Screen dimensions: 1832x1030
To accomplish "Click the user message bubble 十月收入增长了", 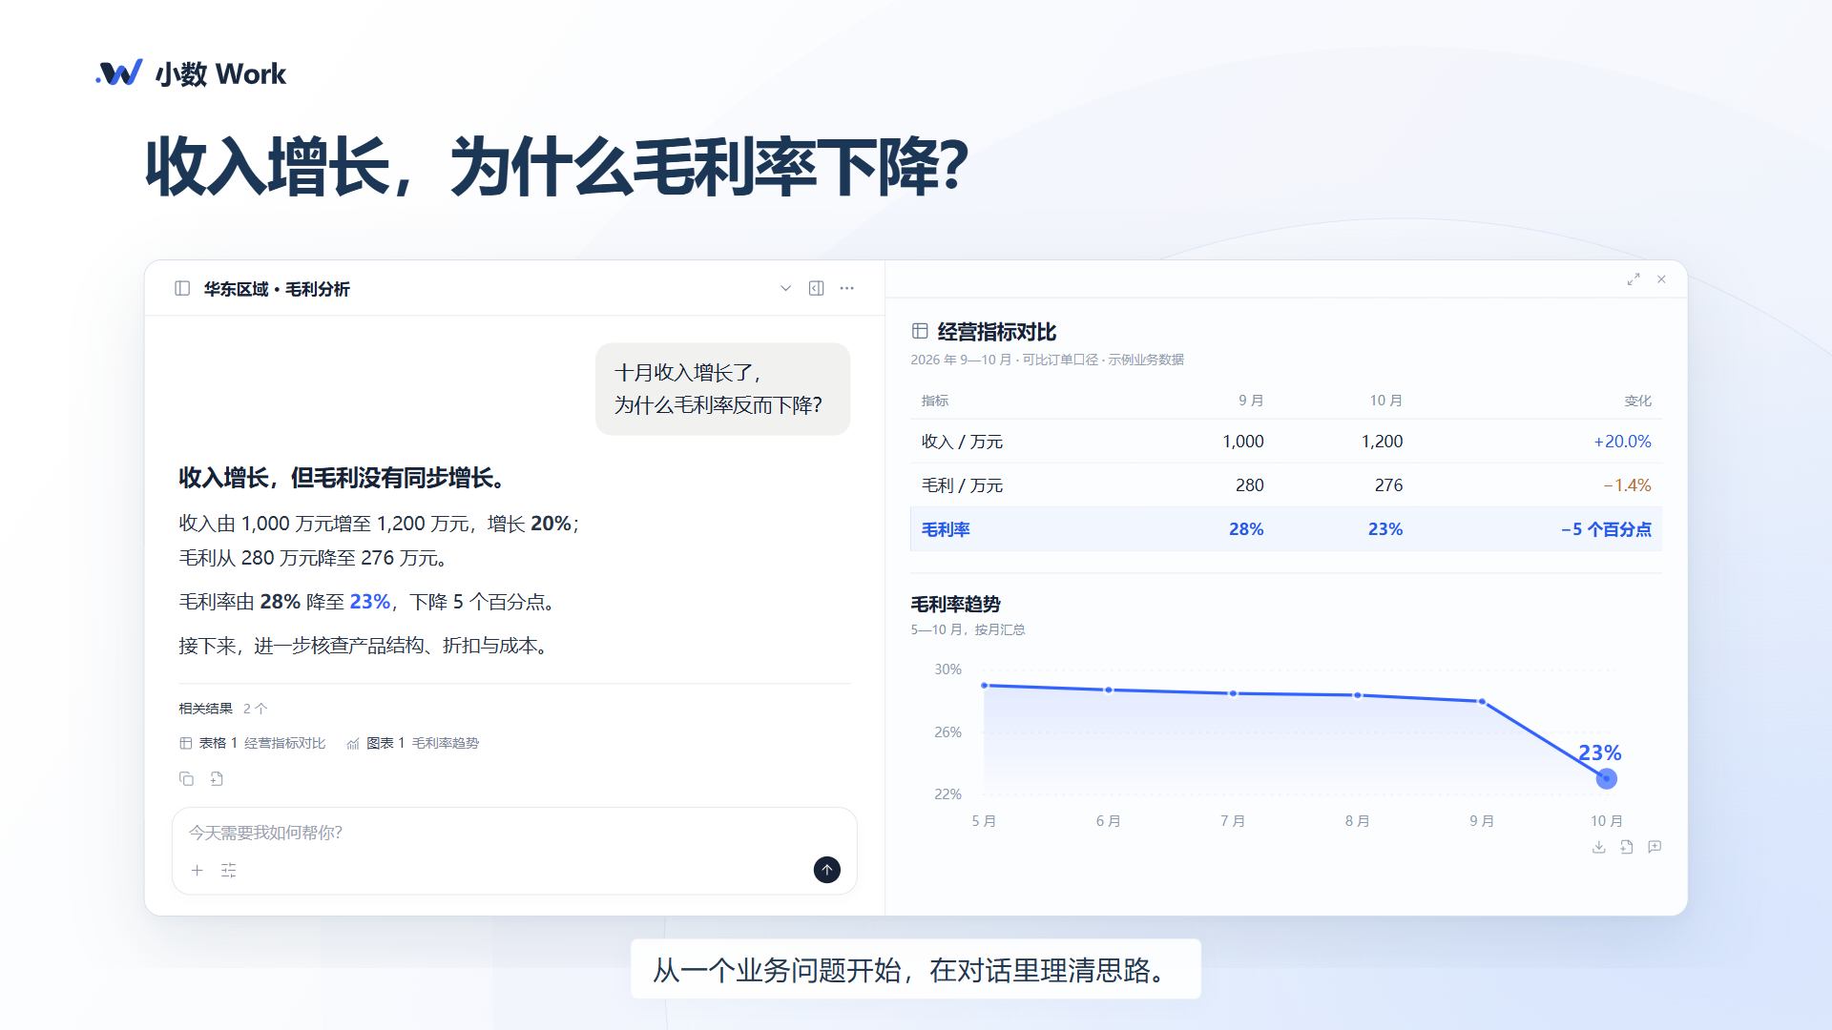I will pyautogui.click(x=722, y=389).
